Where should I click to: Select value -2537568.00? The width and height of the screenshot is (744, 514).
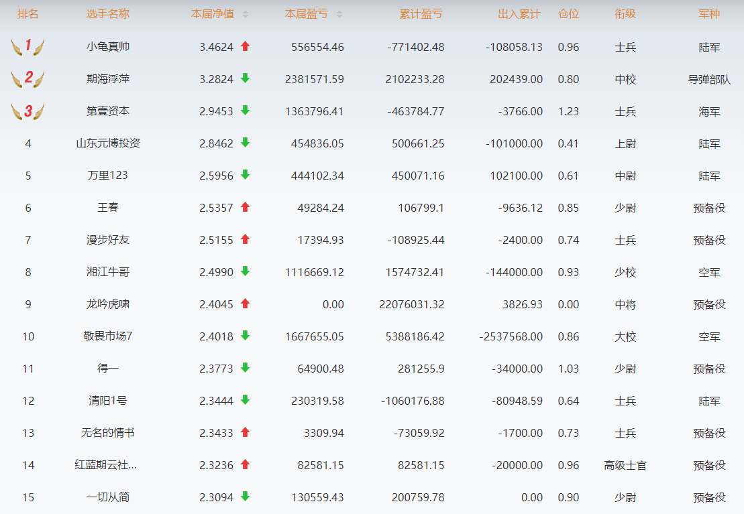(x=511, y=336)
